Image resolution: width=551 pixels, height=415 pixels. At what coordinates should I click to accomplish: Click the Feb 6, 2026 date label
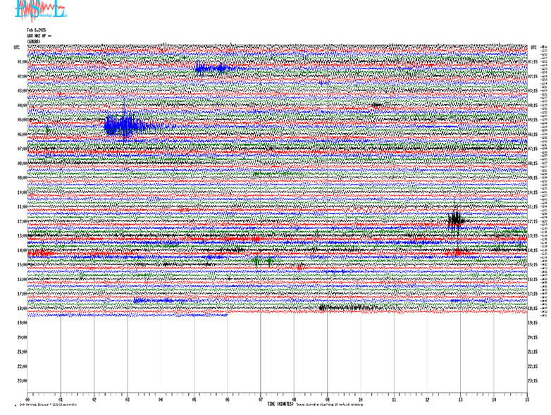click(x=35, y=30)
